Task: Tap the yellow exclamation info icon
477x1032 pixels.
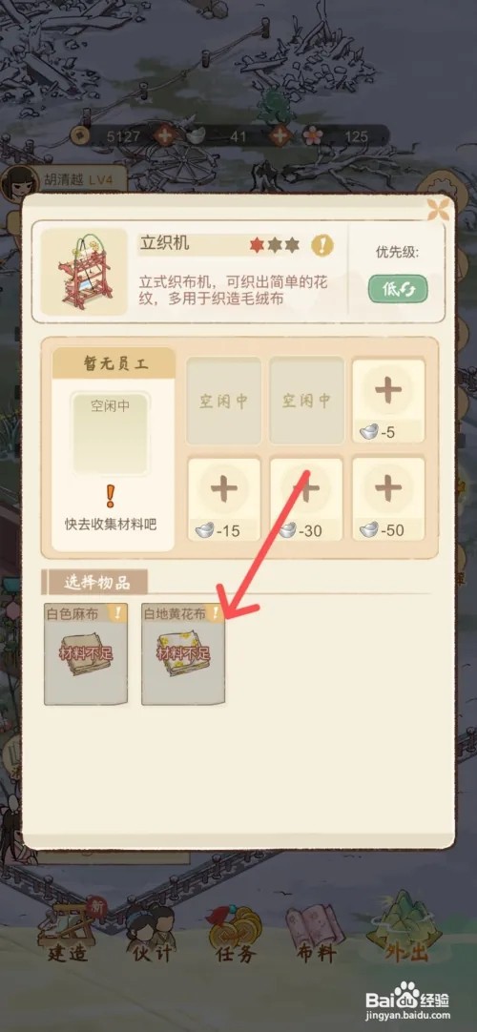Action: pos(321,245)
